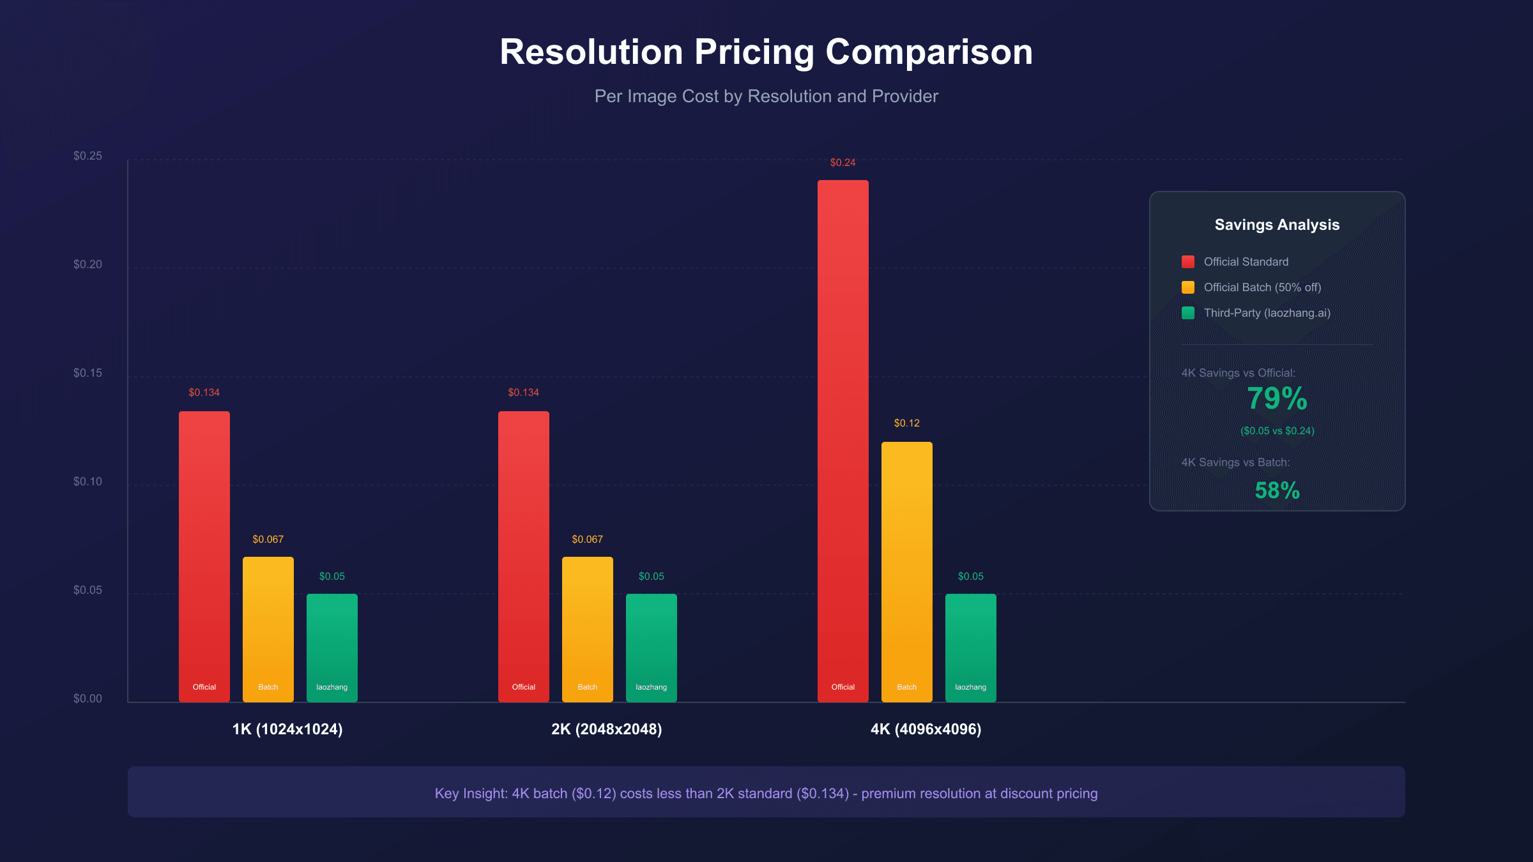
Task: Click the 4K (4096x4096) axis label
Action: coord(926,729)
